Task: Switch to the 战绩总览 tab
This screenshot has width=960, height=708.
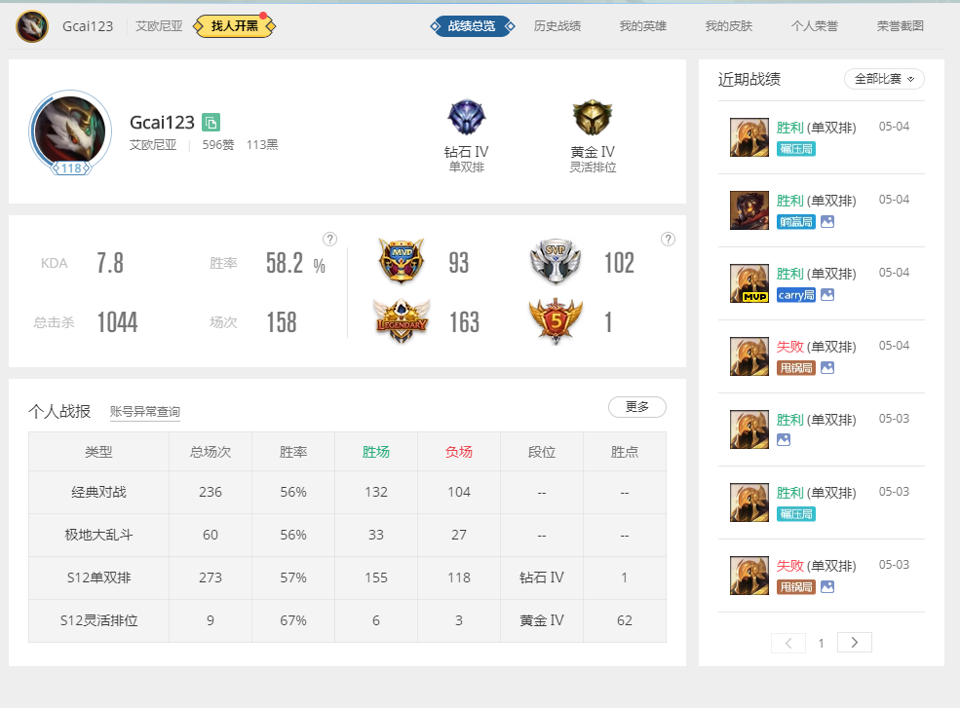Action: (x=472, y=26)
